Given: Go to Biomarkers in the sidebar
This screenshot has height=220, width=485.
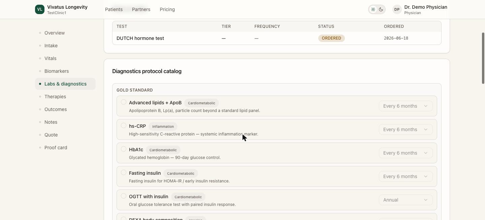Looking at the screenshot, I should 65,71.
